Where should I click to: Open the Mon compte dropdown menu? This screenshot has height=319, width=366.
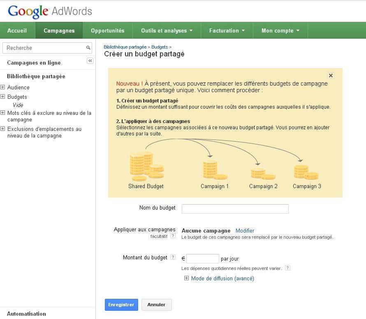pos(280,30)
